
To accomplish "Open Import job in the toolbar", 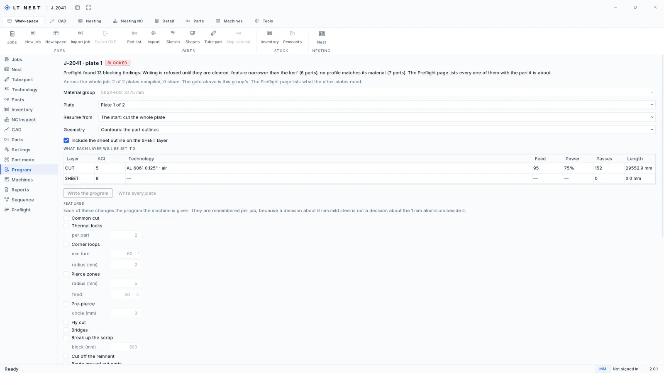I will pyautogui.click(x=80, y=37).
